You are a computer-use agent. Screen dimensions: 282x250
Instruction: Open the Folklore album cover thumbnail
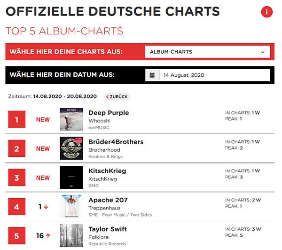tap(71, 235)
